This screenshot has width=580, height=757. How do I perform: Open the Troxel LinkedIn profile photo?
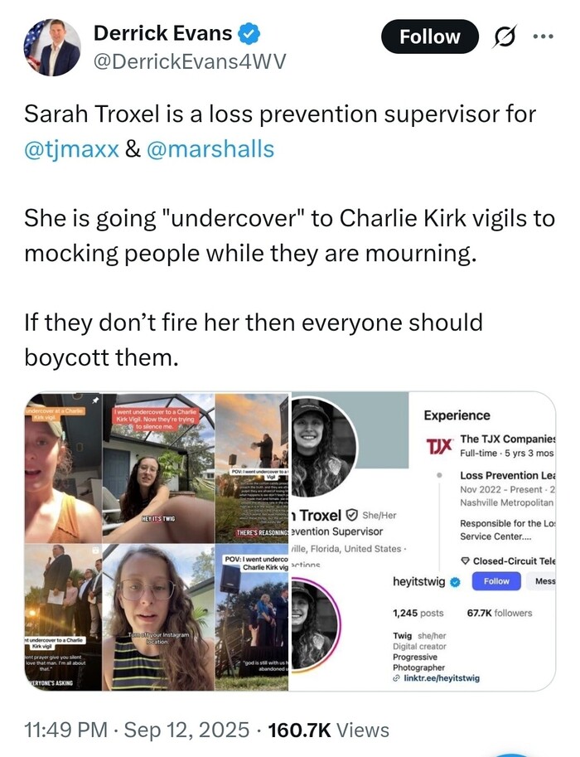[322, 448]
